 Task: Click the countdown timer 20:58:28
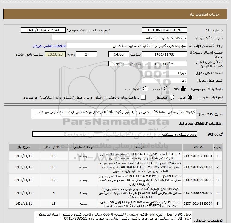click(x=55, y=54)
